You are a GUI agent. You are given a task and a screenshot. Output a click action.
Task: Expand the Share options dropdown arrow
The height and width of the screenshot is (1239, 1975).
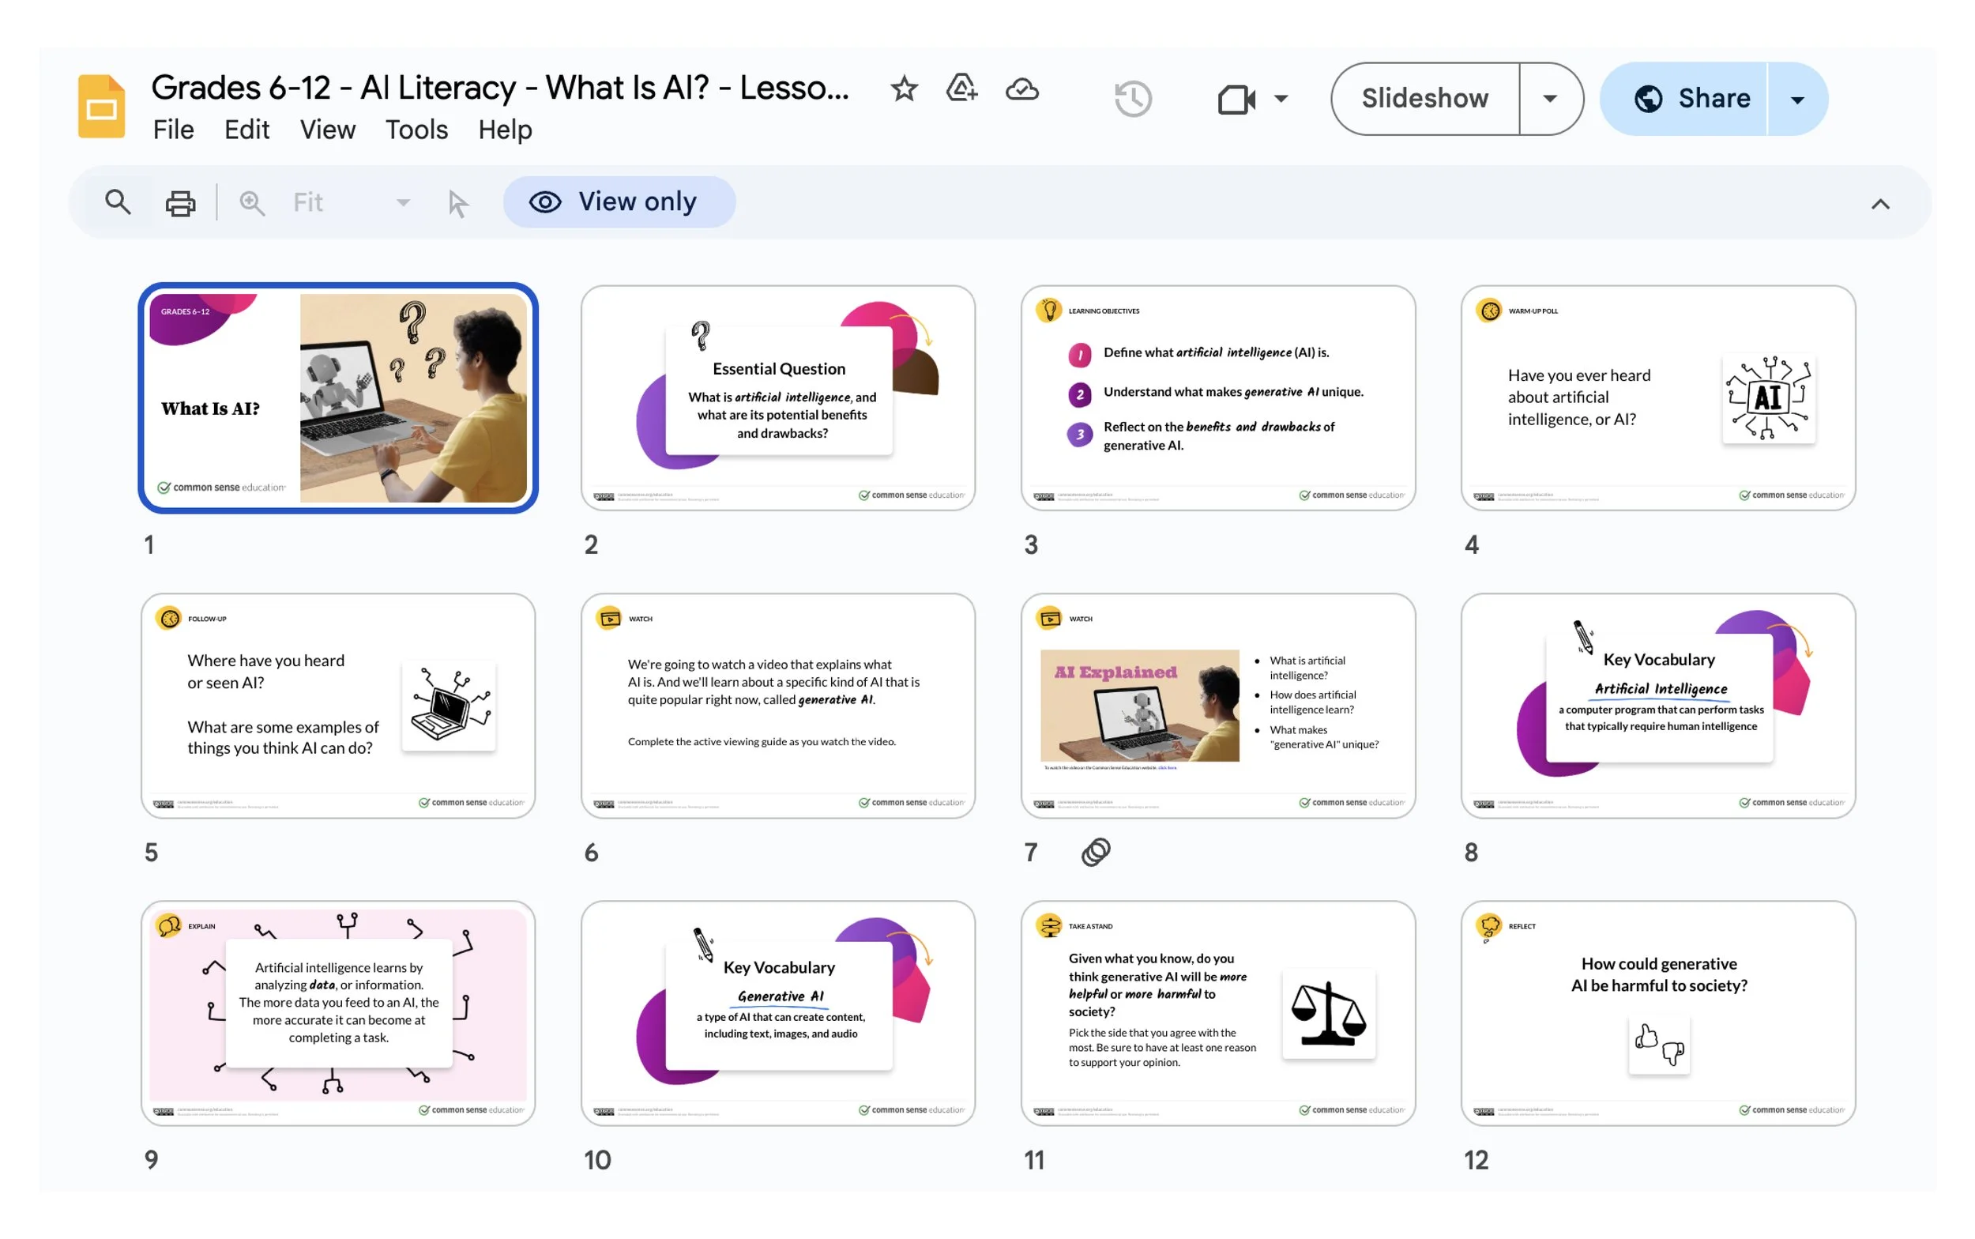(1796, 100)
